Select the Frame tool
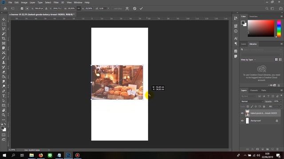 [x=4, y=43]
